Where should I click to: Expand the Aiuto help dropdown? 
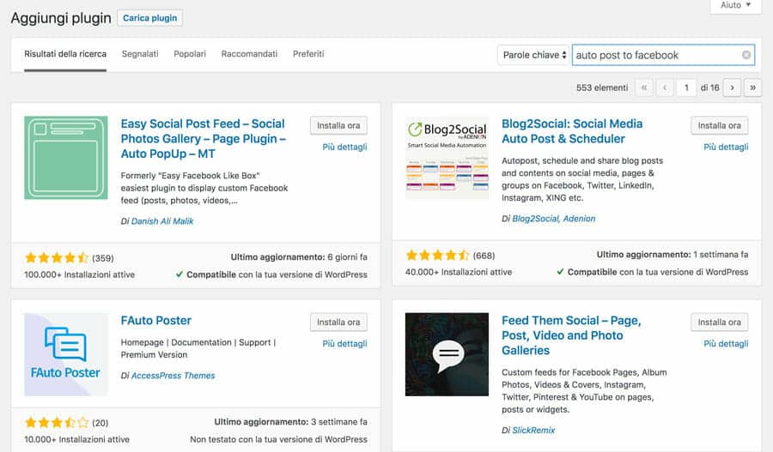(x=735, y=5)
